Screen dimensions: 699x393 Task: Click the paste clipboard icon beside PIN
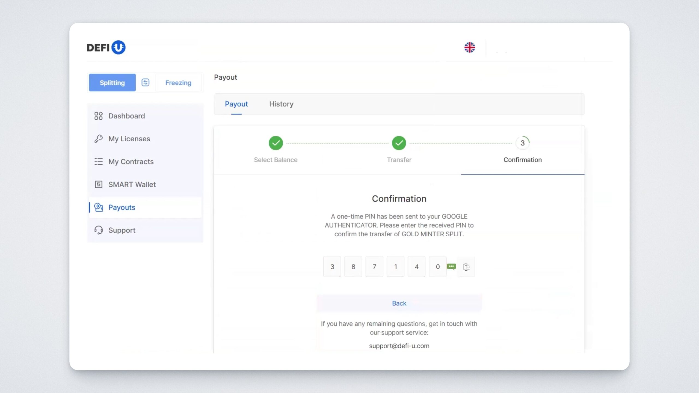(x=466, y=267)
